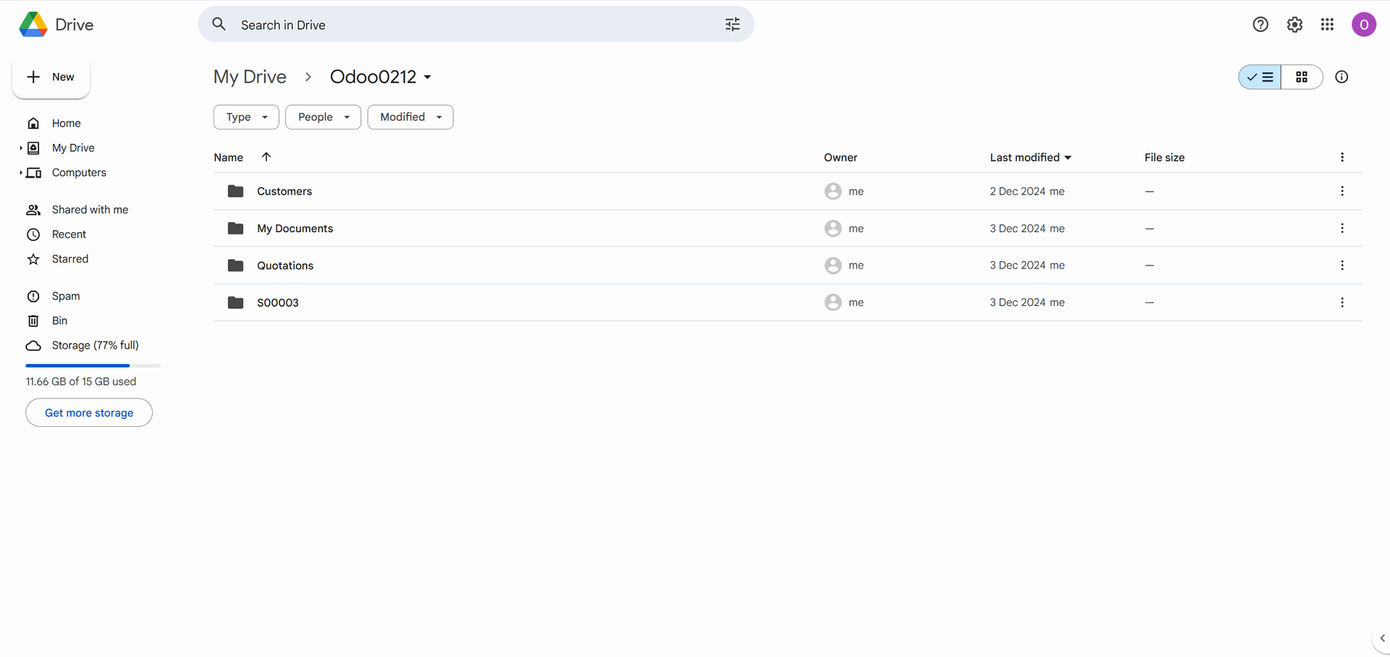
Task: Focus the Search in Drive field
Action: (x=476, y=25)
